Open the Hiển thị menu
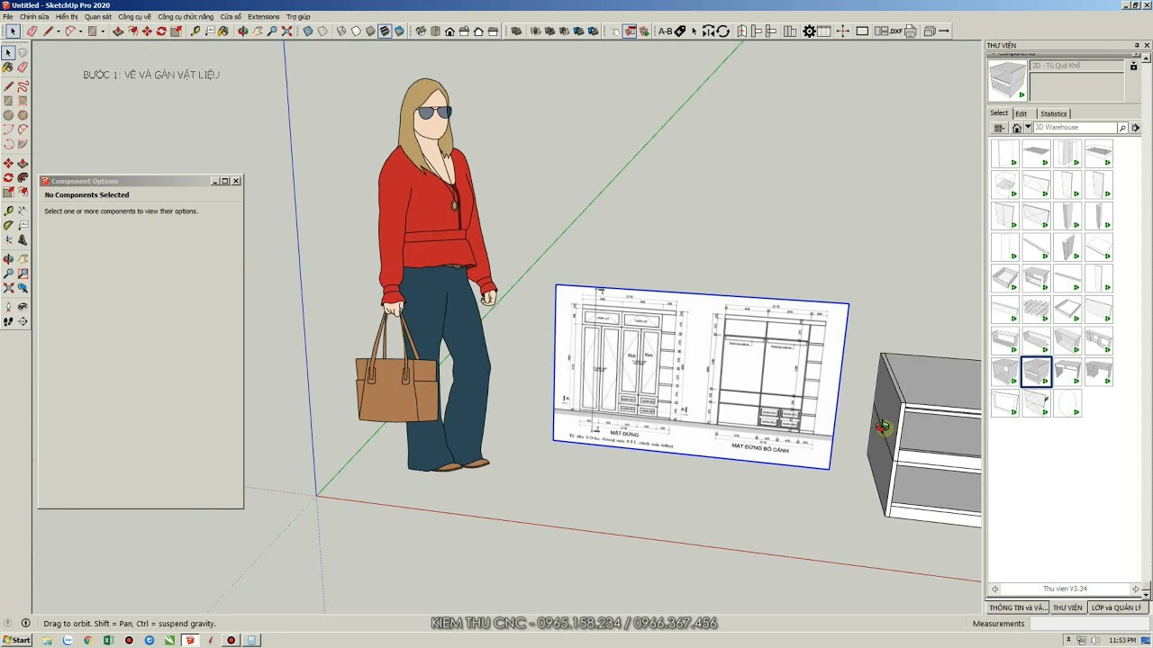This screenshot has width=1153, height=648. pos(67,16)
